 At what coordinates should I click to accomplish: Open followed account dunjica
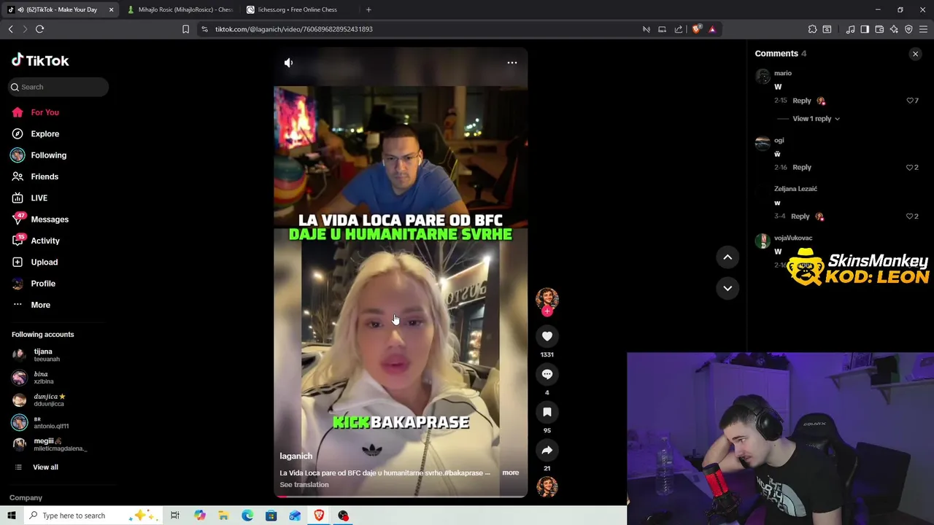click(x=49, y=400)
